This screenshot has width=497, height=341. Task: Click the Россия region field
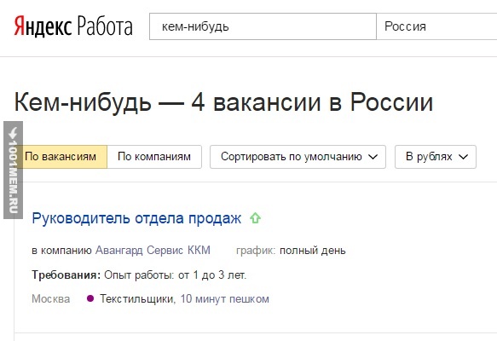click(x=436, y=26)
